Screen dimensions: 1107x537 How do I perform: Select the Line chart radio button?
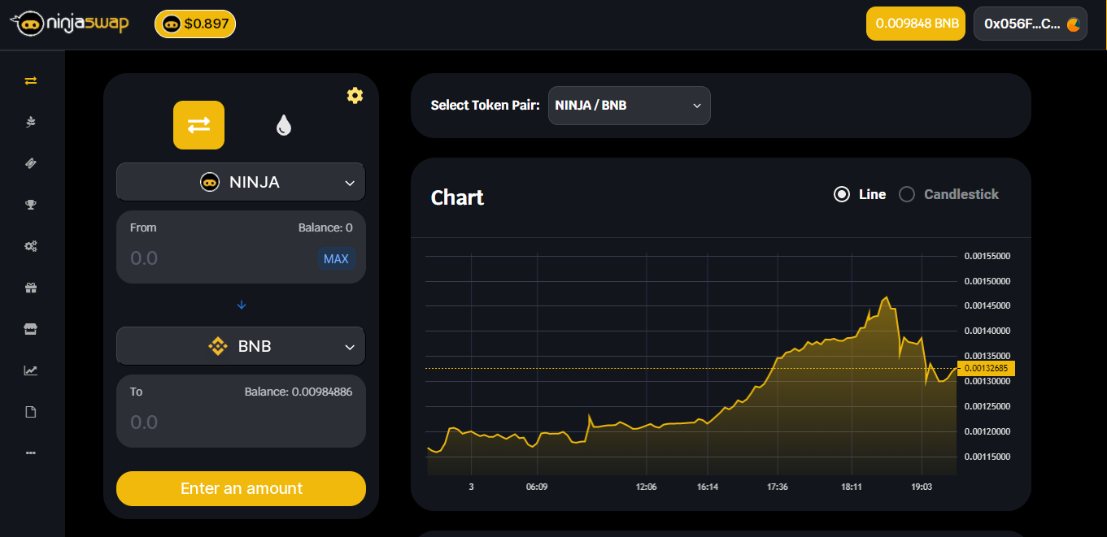[842, 194]
